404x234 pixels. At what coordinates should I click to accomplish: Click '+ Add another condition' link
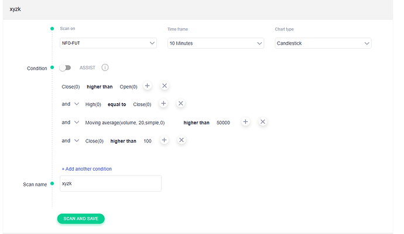pos(87,169)
